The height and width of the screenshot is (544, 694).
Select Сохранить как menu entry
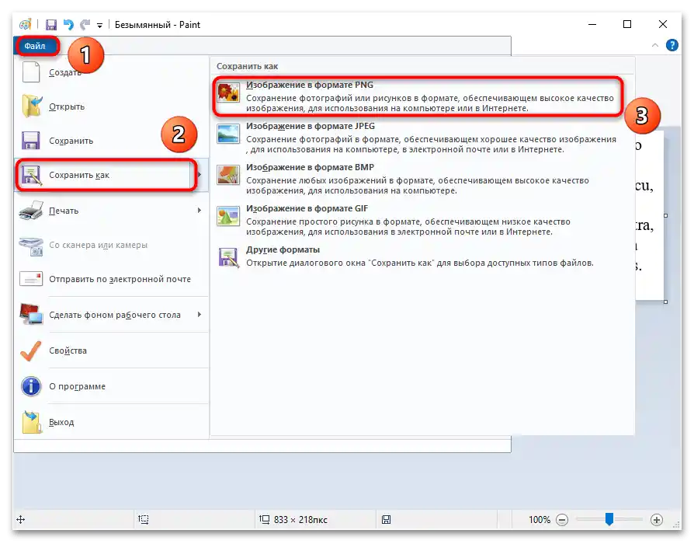click(106, 175)
